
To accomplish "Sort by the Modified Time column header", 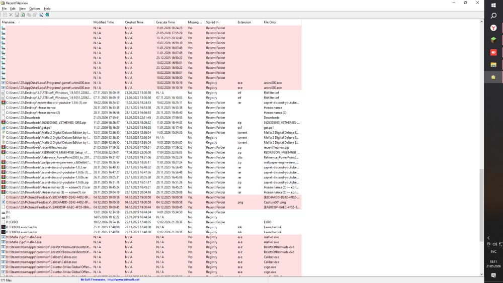I will pyautogui.click(x=107, y=23).
